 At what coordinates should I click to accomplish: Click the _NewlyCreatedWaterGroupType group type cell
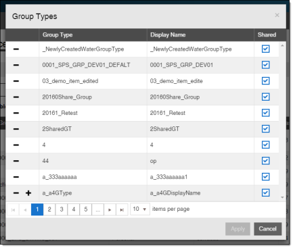coord(93,49)
